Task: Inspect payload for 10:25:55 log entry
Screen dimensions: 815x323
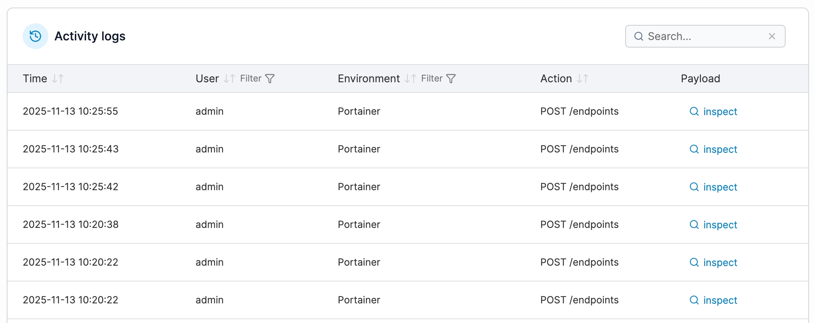Action: 720,112
